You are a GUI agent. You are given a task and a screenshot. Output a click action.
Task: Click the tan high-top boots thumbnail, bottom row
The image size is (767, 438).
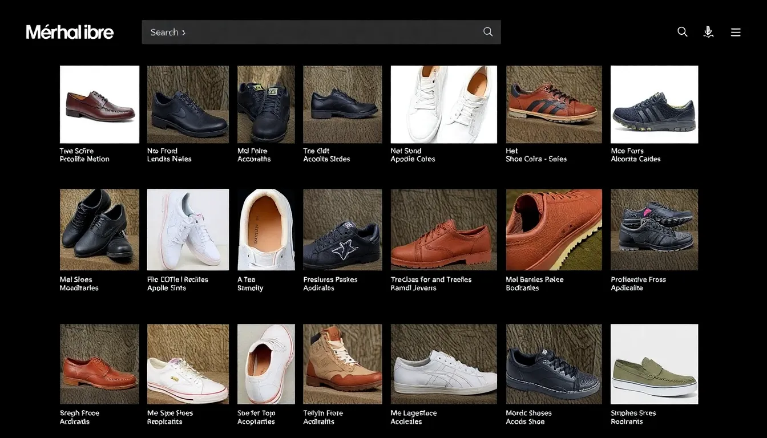coord(342,363)
